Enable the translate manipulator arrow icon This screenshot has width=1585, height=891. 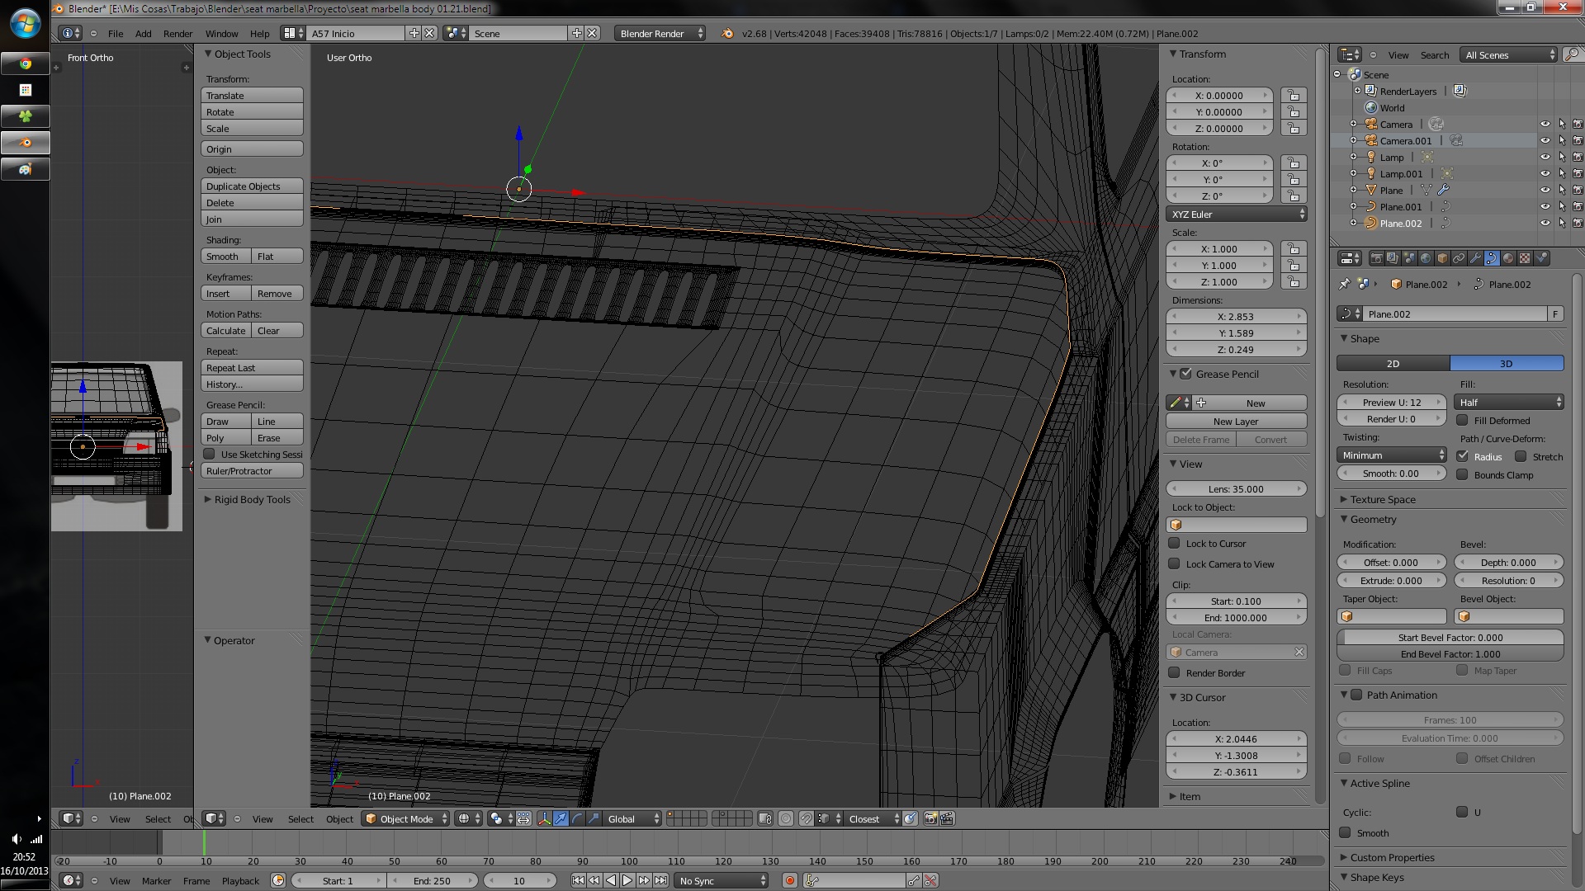click(x=561, y=819)
